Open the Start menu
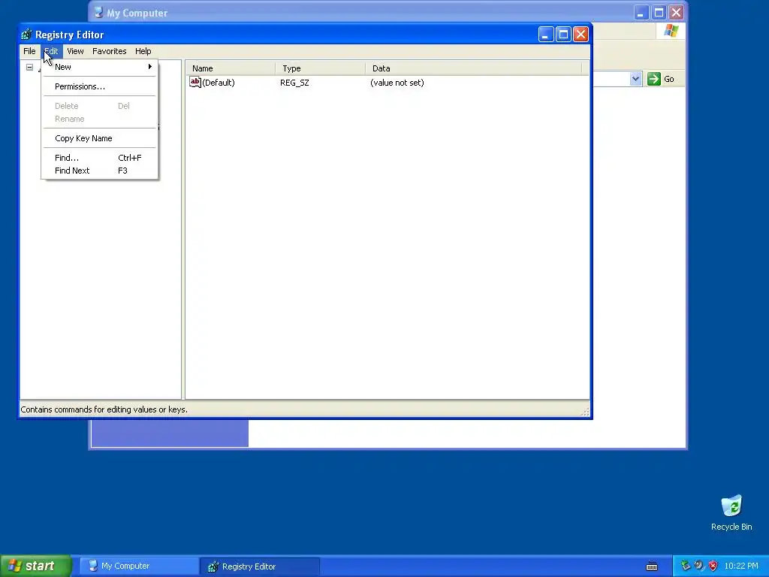Screen dimensions: 769x577 click(x=36, y=566)
